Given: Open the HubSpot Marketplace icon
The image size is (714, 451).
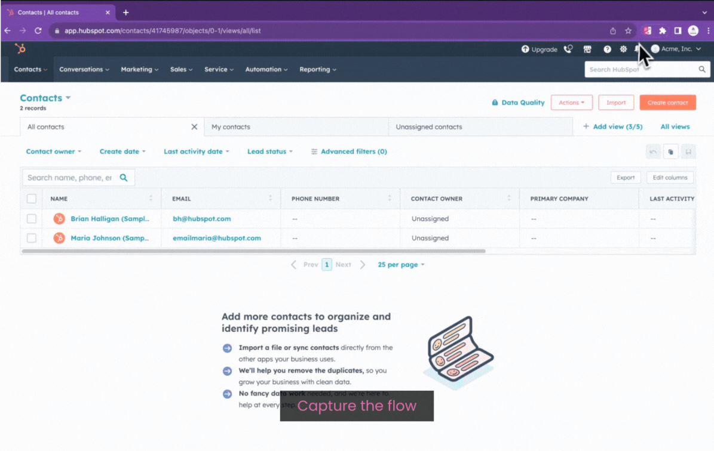Looking at the screenshot, I should (587, 49).
